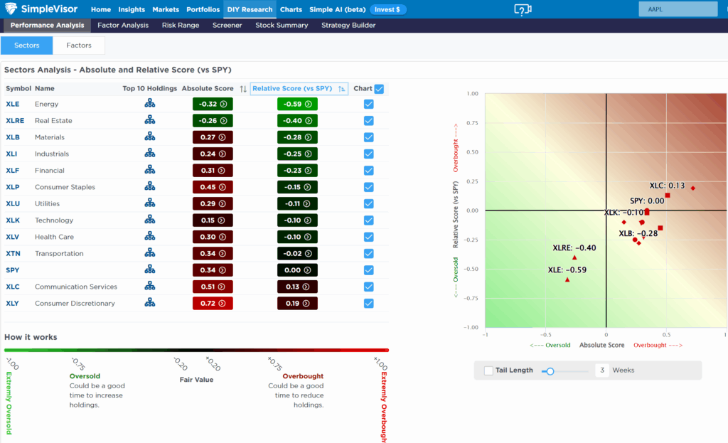
Task: Open the Charts menu
Action: coord(291,9)
